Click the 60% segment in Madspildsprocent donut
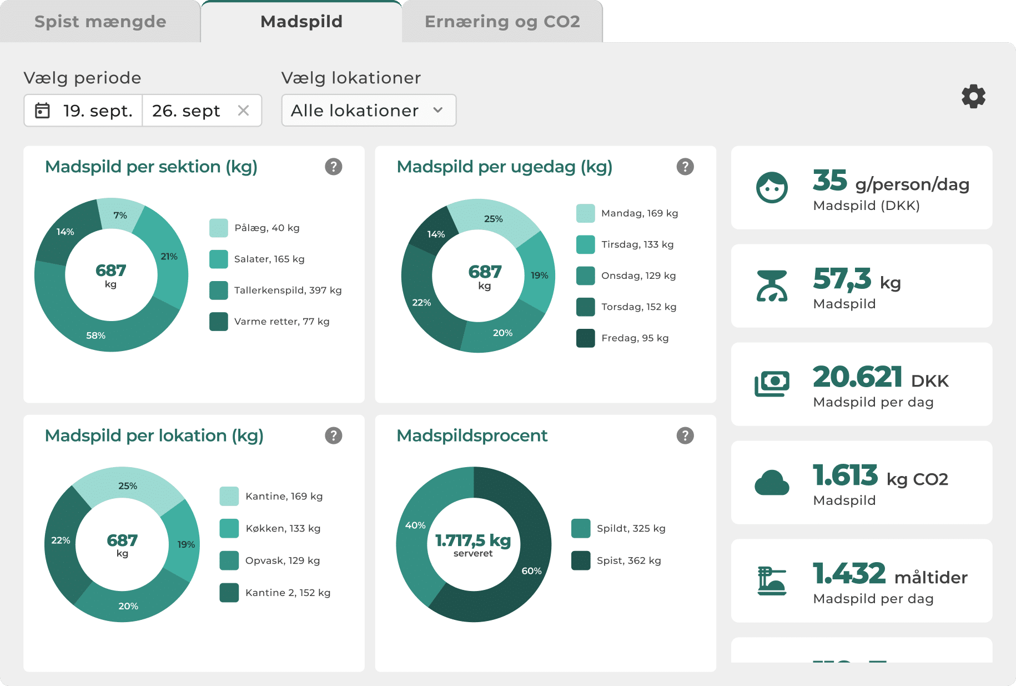 point(531,570)
